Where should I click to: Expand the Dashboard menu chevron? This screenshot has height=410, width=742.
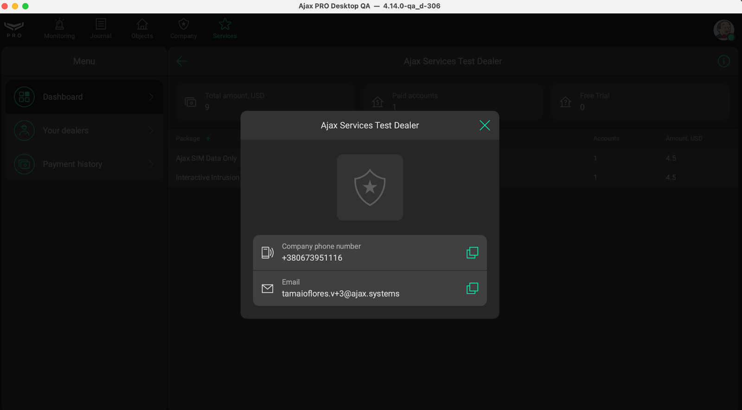pyautogui.click(x=151, y=97)
